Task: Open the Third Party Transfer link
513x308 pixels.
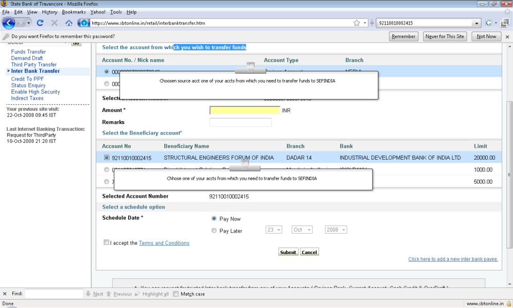Action: coord(34,65)
